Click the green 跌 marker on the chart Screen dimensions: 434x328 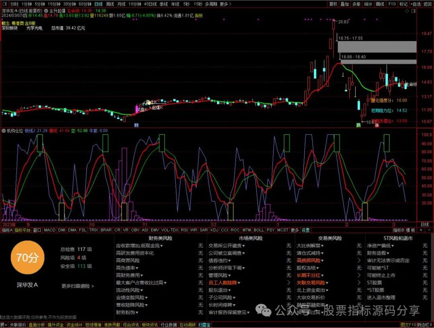tap(358, 125)
